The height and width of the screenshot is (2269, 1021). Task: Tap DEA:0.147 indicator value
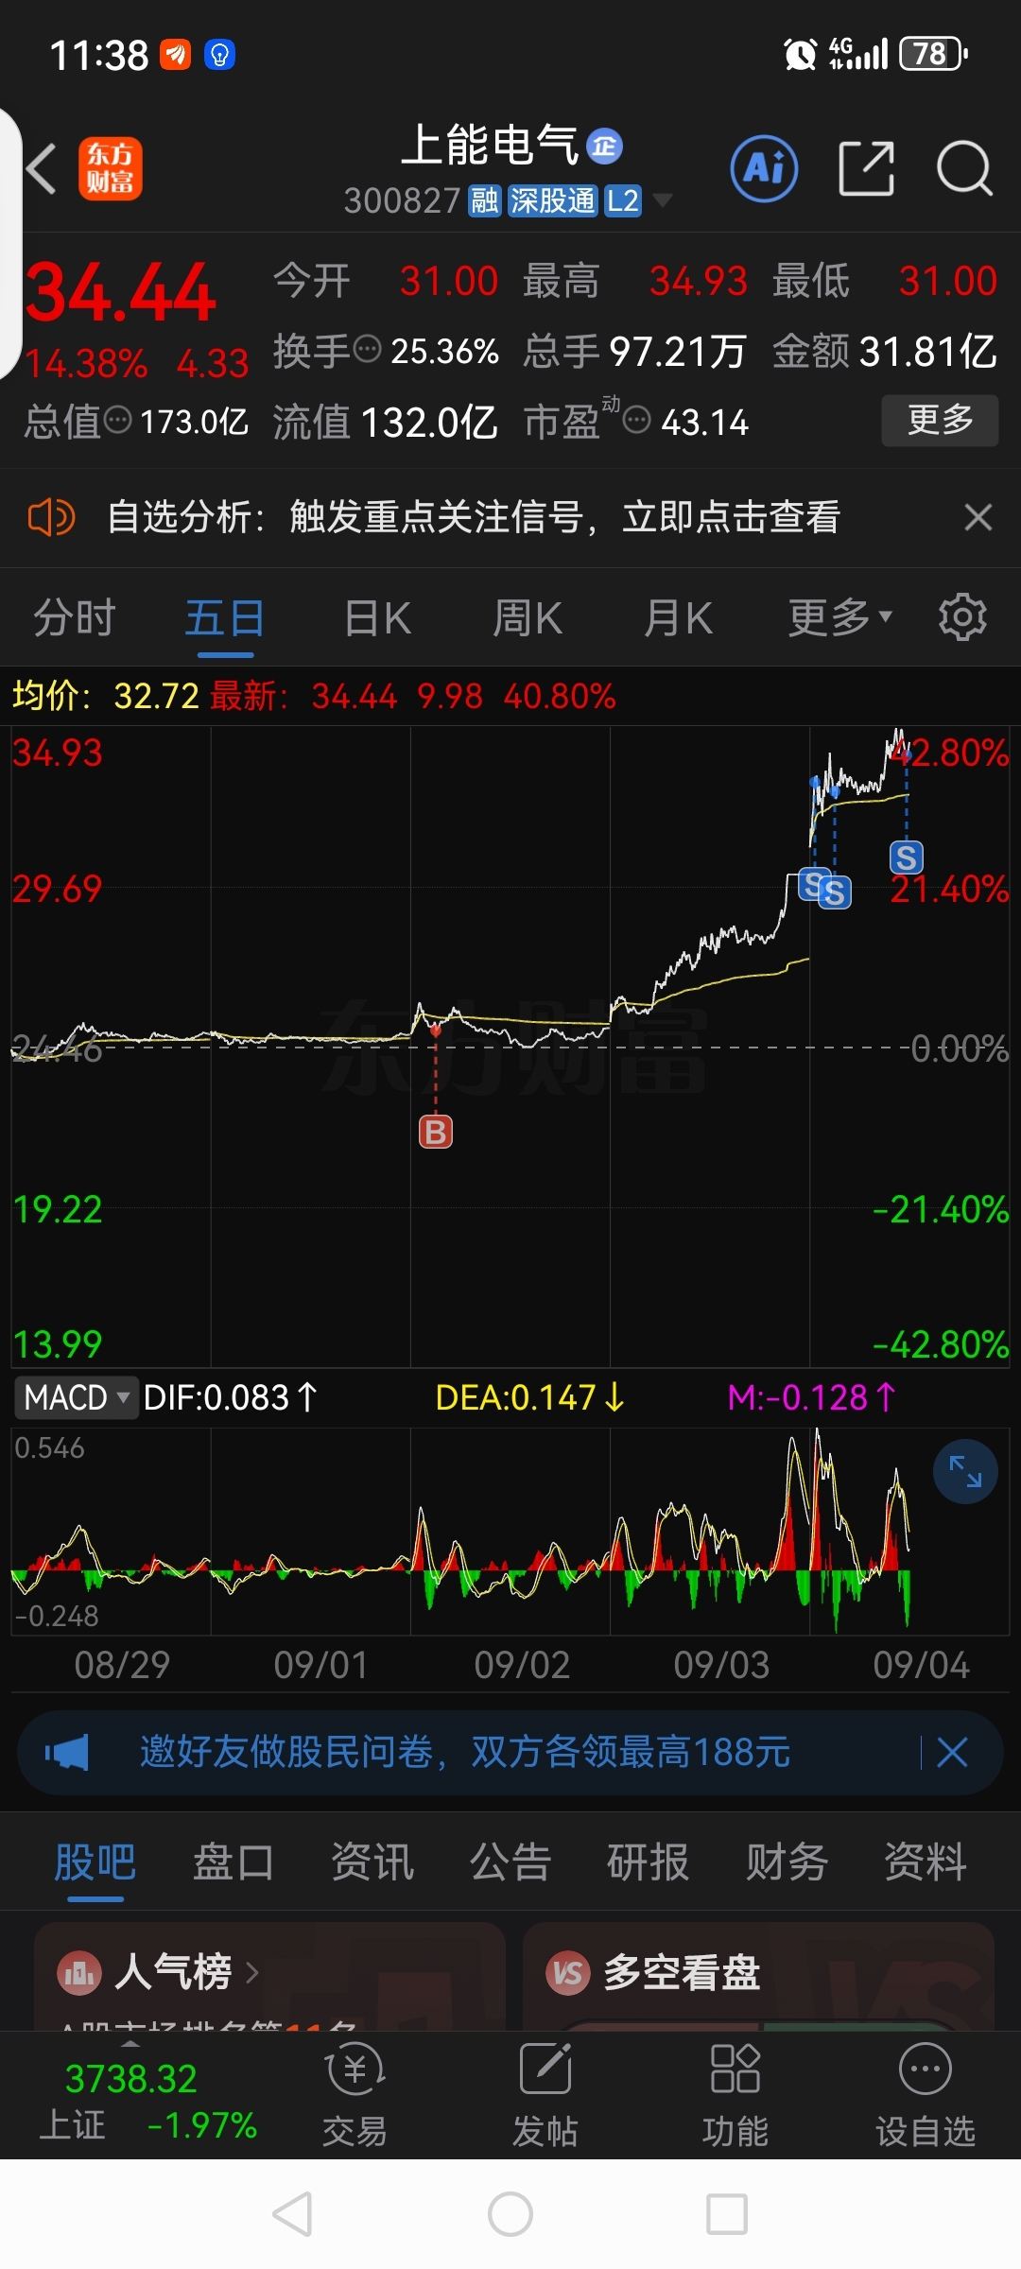[x=530, y=1397]
